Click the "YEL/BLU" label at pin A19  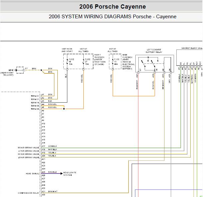click(52, 152)
